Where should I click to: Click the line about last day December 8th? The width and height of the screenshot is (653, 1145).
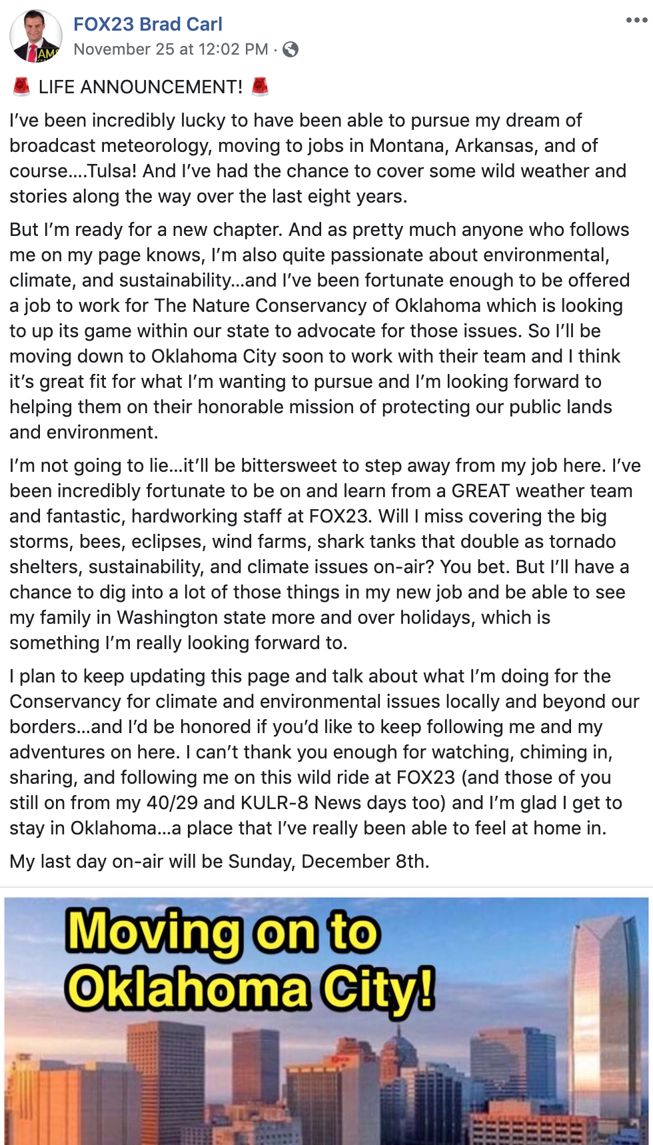tap(219, 861)
